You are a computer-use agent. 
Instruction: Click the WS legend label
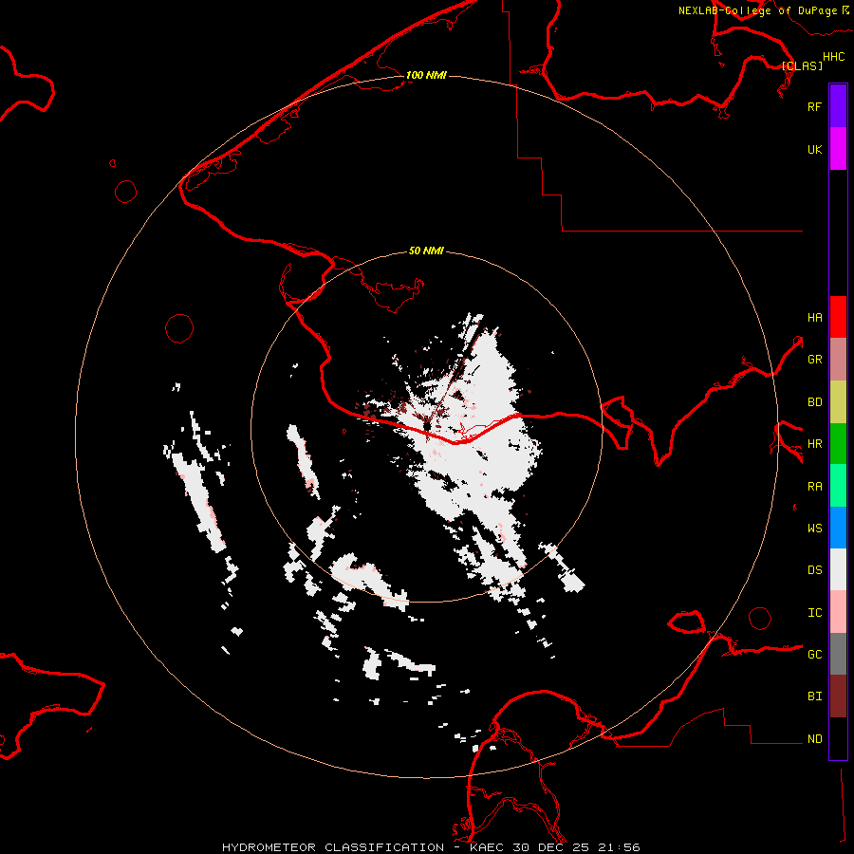tap(814, 528)
